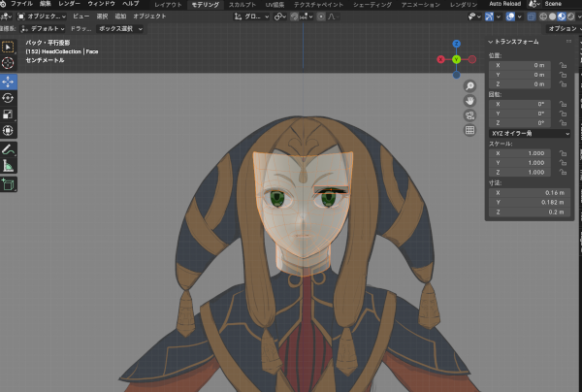Activate the 3D Cursor tool
The image size is (582, 392).
pyautogui.click(x=8, y=63)
